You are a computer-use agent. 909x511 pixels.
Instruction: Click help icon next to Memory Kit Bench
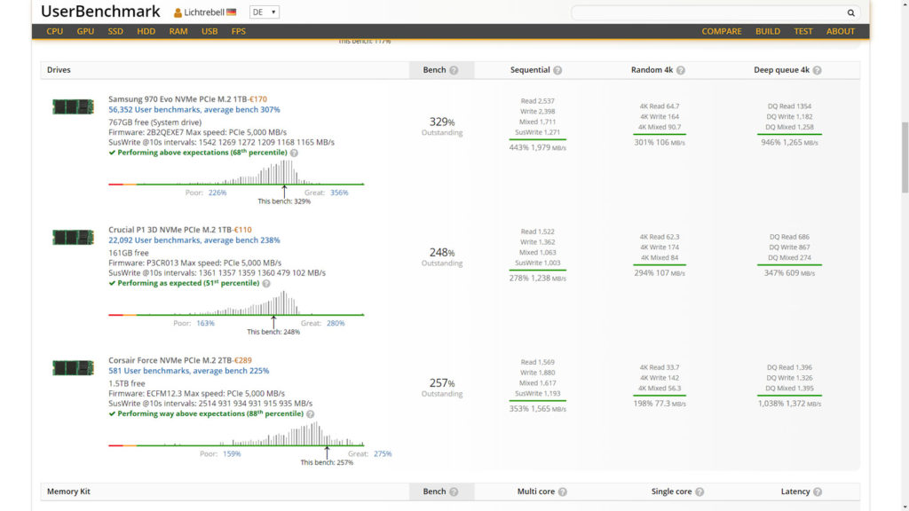tap(454, 491)
